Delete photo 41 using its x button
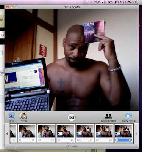Viewport: 142px width, 152px height. [78, 140]
